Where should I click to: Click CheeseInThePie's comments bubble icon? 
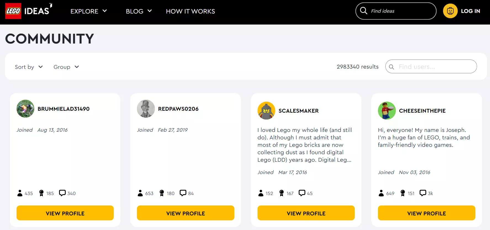423,193
